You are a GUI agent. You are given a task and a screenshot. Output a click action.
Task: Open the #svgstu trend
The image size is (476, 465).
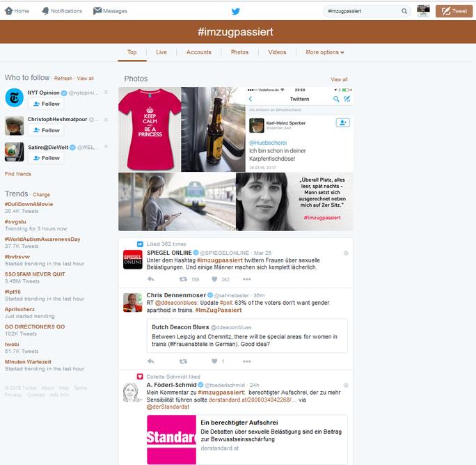click(15, 222)
